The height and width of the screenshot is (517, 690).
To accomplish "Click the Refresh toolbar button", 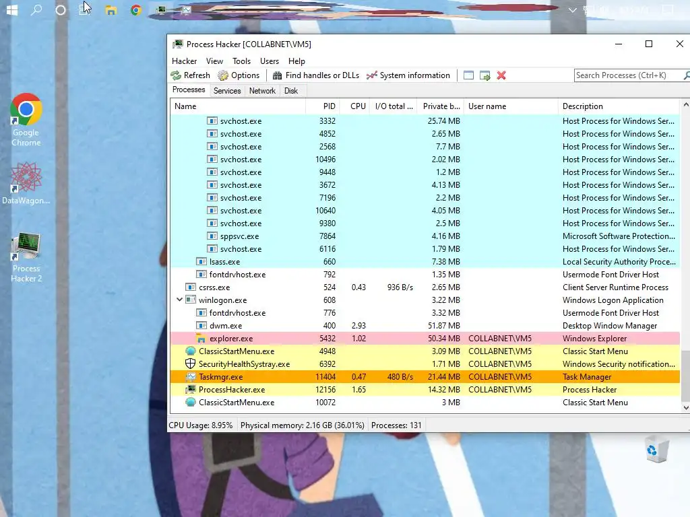I will click(191, 75).
